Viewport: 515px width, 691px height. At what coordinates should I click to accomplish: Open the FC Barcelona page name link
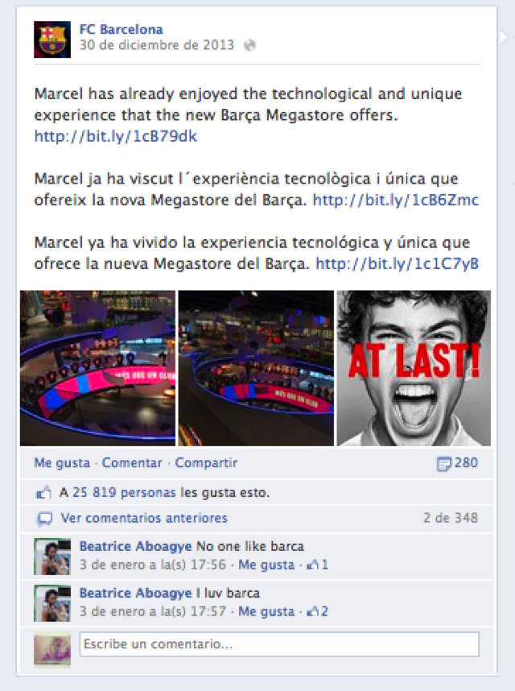click(121, 30)
